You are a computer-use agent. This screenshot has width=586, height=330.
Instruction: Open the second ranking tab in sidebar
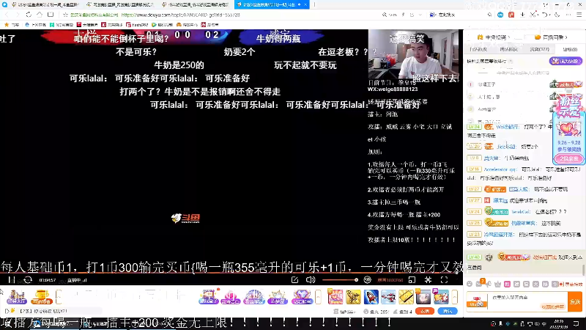[508, 49]
